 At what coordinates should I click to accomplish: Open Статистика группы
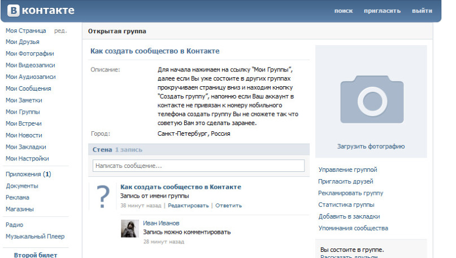346,204
